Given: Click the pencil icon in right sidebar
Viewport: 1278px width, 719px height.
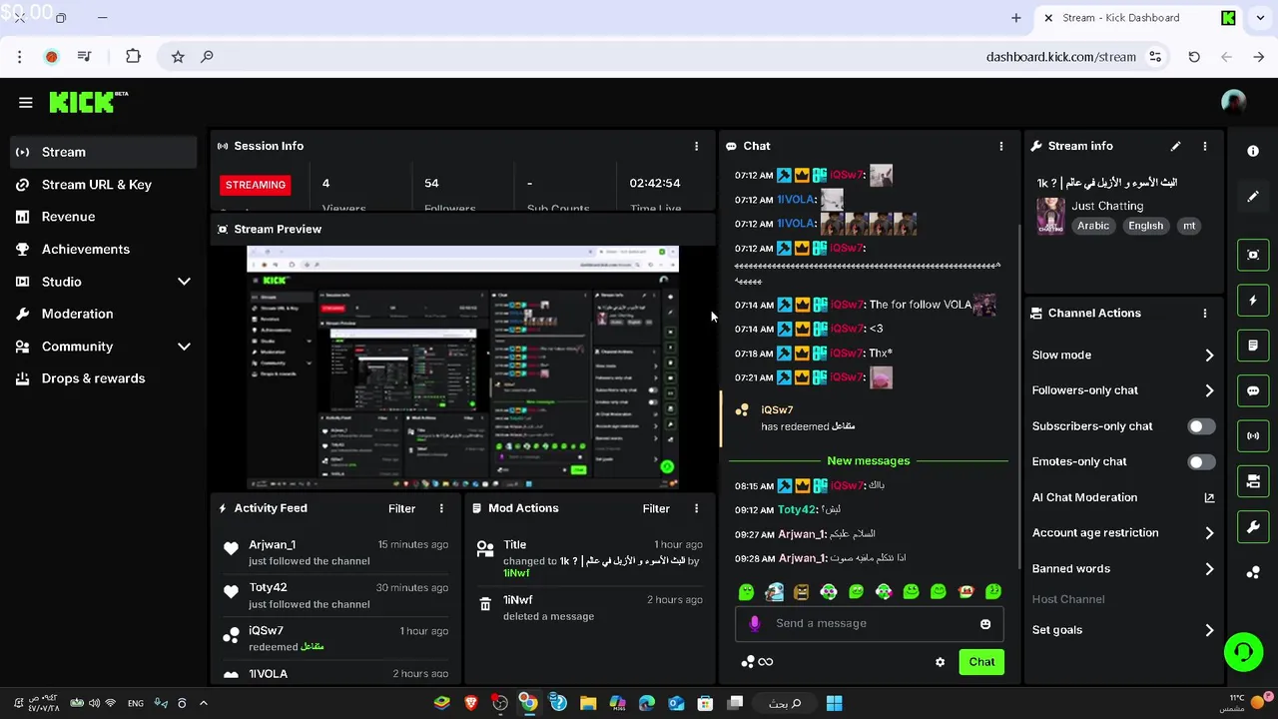Looking at the screenshot, I should point(1253,197).
